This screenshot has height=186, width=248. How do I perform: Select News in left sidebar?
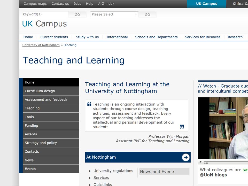(x=51, y=160)
